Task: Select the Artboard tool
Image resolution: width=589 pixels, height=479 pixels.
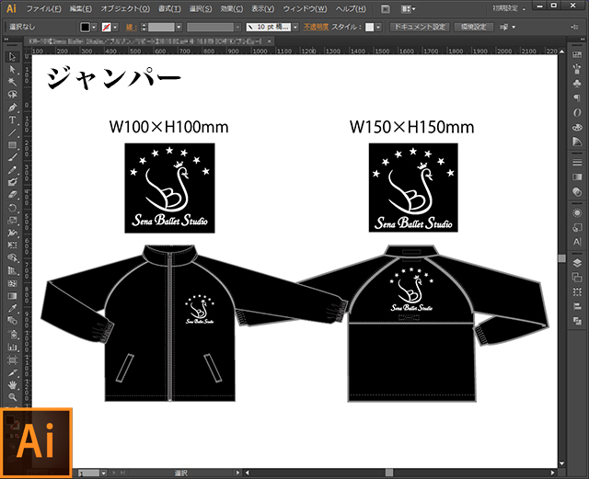Action: tap(12, 360)
